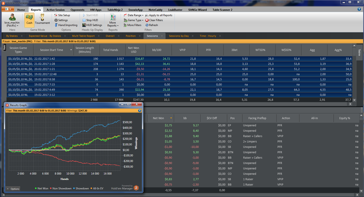Open help icon in the ribbon corner
Image resolution: width=364 pixels, height=197 pixels.
pyautogui.click(x=359, y=9)
